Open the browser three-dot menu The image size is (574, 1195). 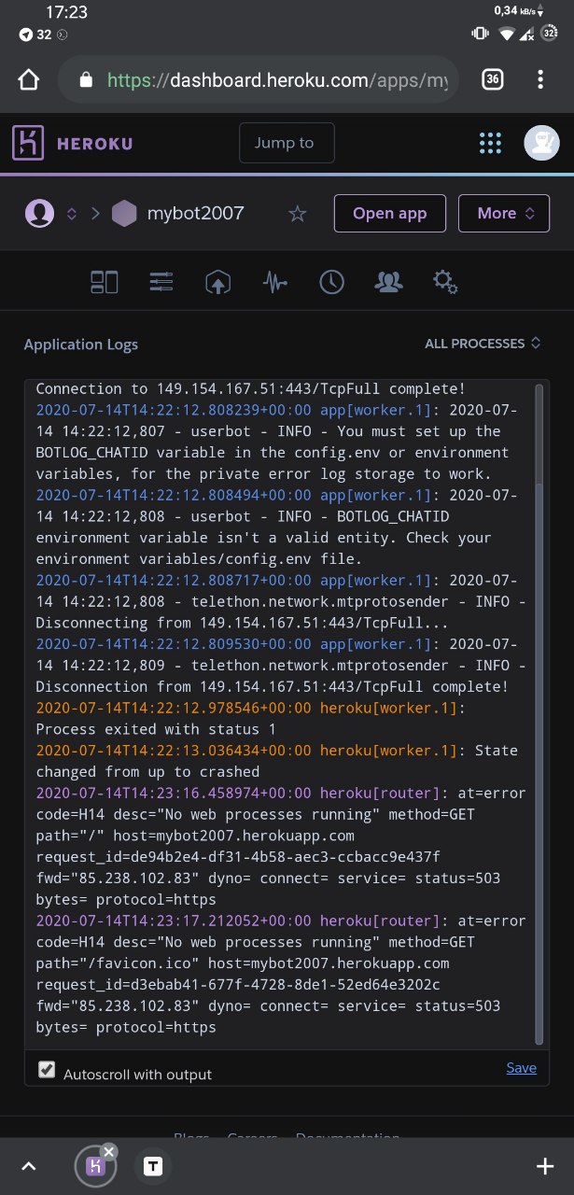coord(540,79)
